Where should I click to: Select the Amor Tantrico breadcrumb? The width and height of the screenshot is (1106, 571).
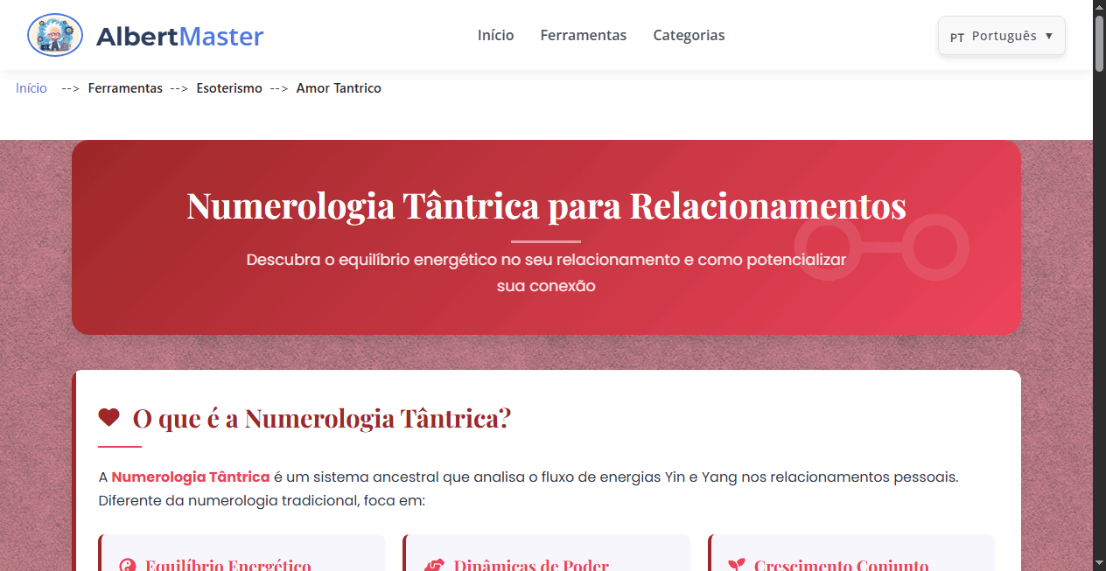(x=339, y=87)
